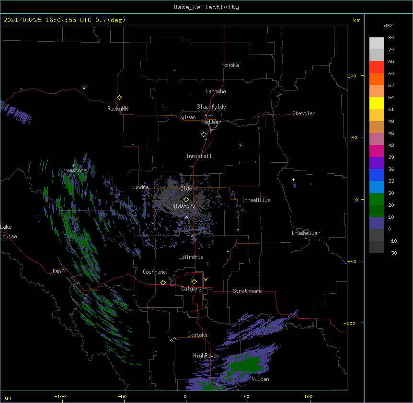Select the yellow diamond marker south of RedDeer
The height and width of the screenshot is (403, 413).
(x=204, y=134)
